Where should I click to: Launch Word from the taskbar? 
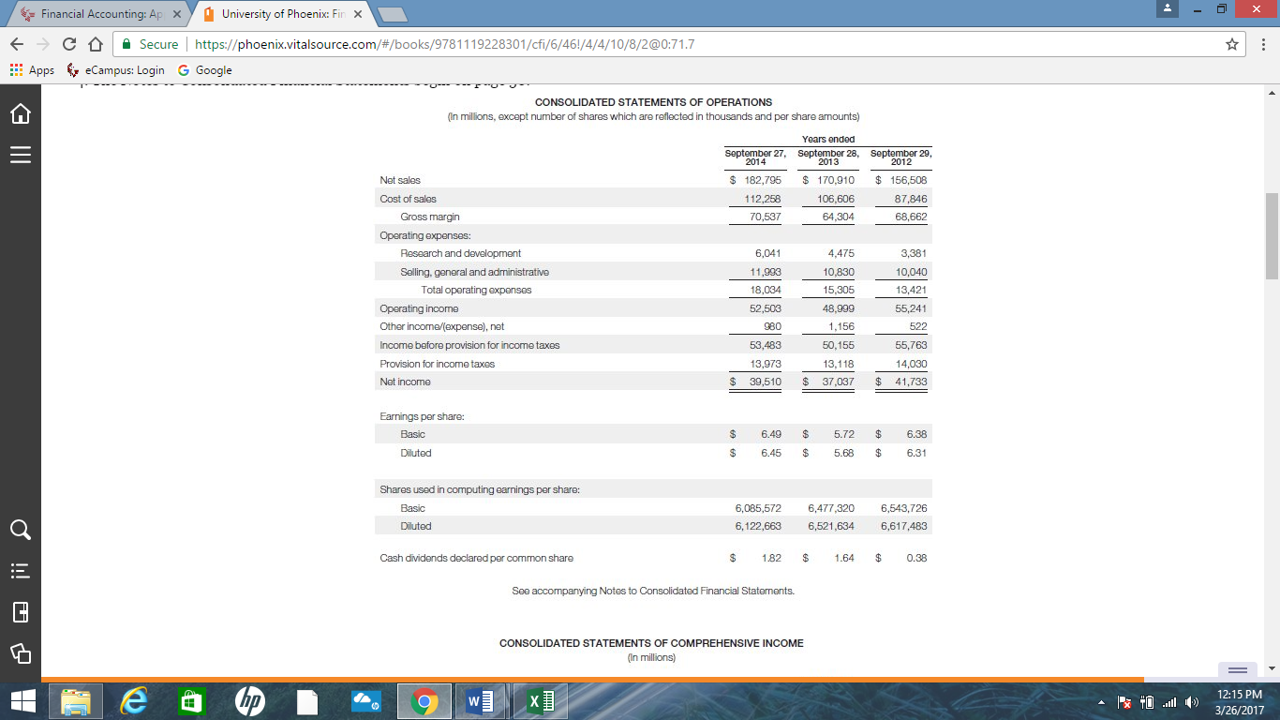click(x=480, y=700)
